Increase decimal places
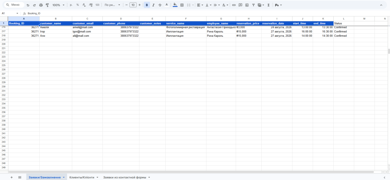This screenshot has height=180, width=390. pos(91,5)
